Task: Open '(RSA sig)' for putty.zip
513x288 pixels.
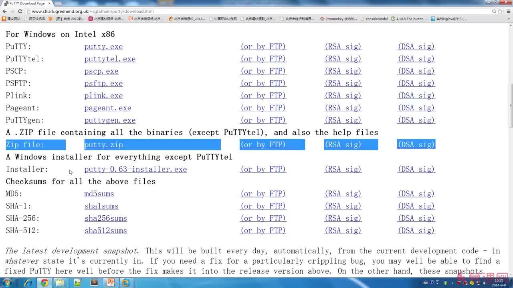Action: (343, 145)
